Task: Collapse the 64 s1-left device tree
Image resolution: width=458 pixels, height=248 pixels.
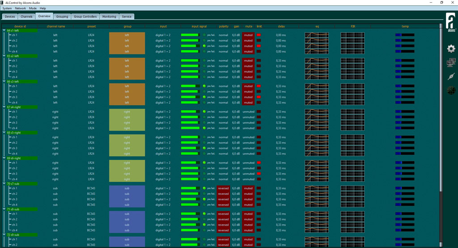Action: pos(4,30)
